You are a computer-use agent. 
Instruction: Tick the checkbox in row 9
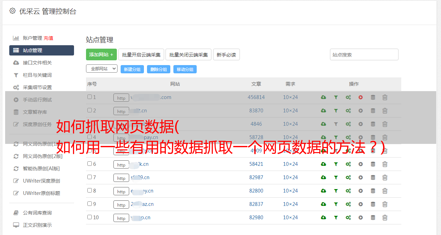click(89, 204)
